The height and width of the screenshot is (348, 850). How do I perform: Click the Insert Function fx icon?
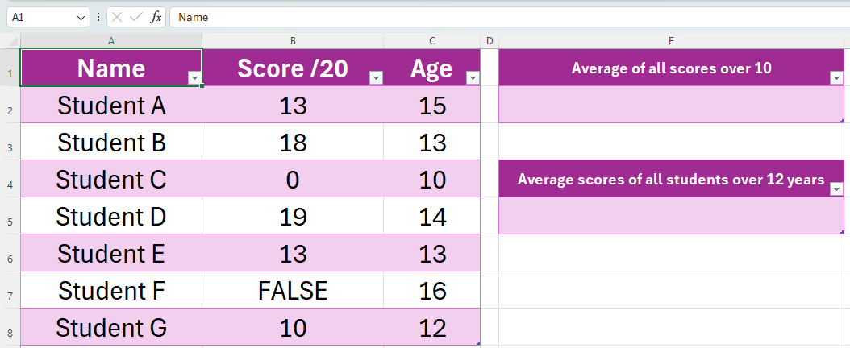pyautogui.click(x=156, y=17)
